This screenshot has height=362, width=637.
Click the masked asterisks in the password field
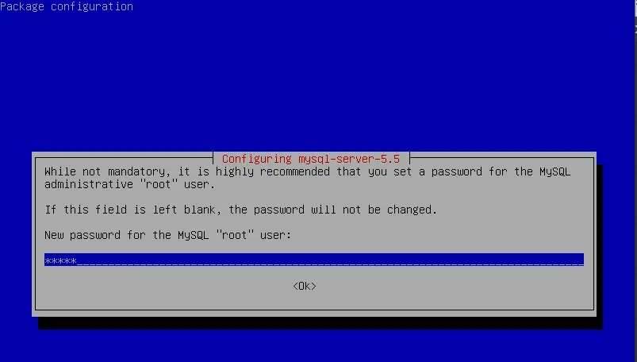pos(60,260)
